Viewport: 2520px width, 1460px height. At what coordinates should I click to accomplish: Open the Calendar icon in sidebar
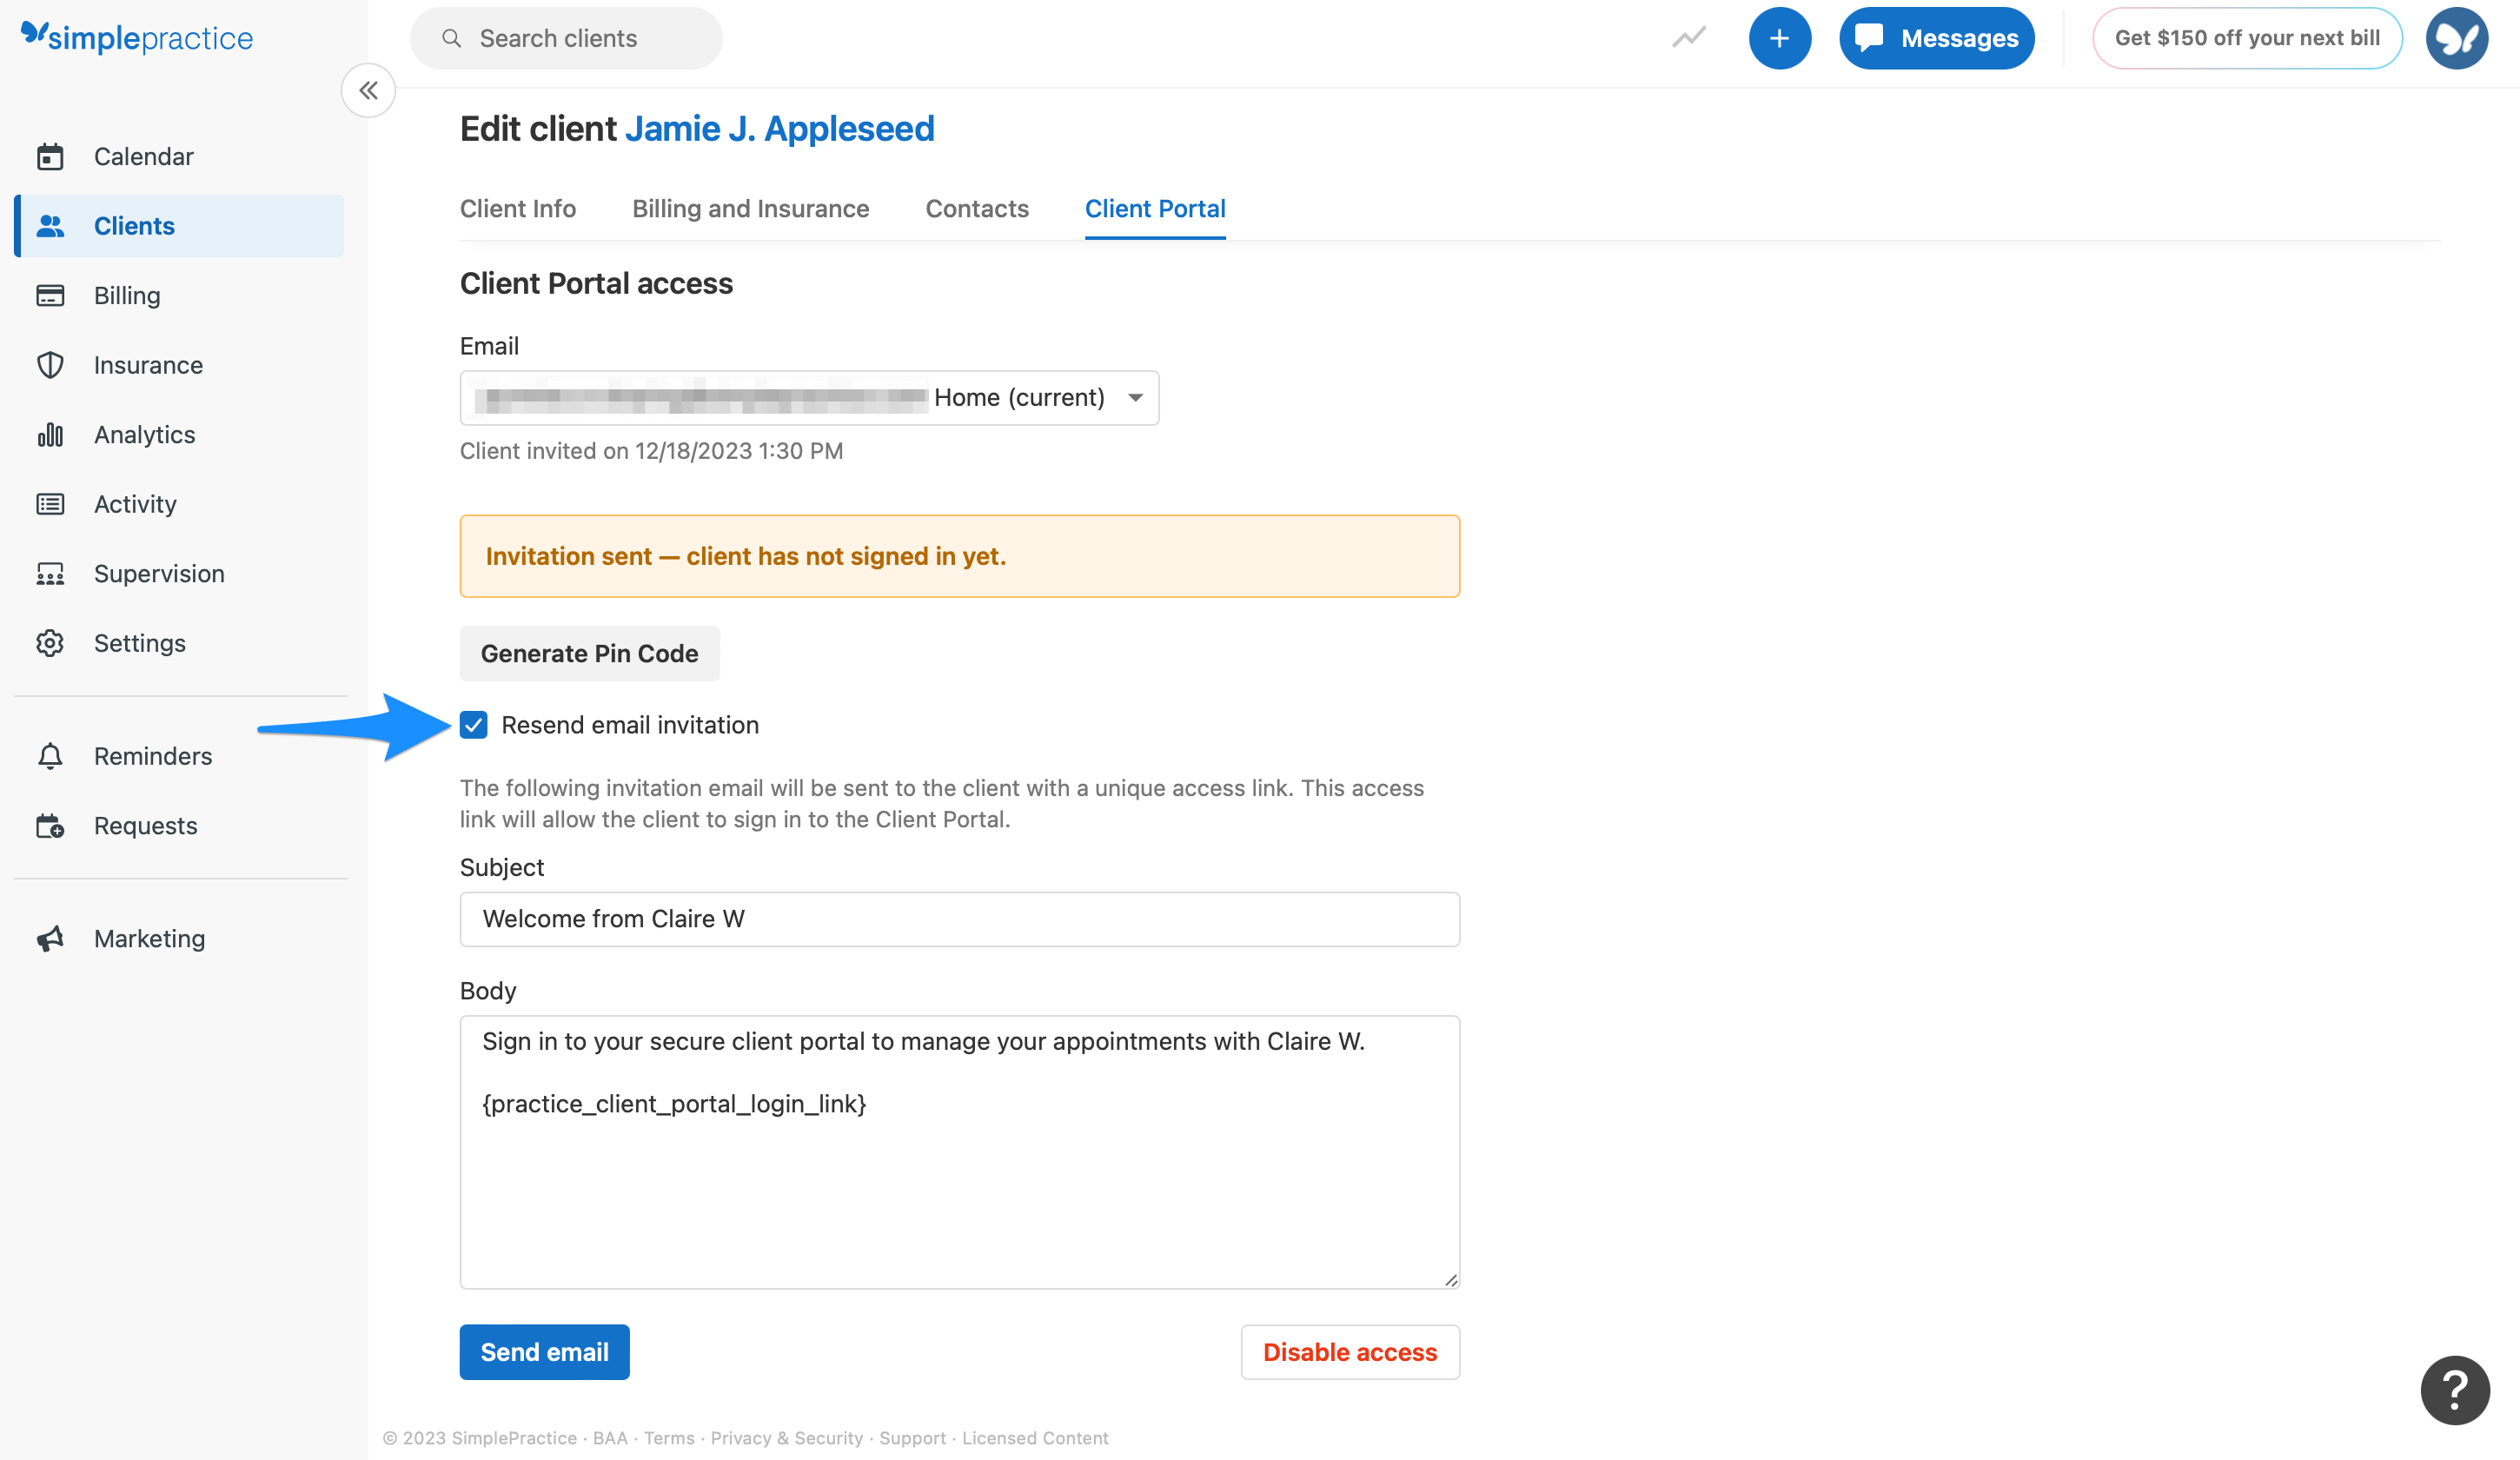click(50, 157)
